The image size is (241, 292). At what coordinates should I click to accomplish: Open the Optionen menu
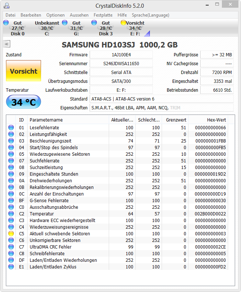coord(55,15)
